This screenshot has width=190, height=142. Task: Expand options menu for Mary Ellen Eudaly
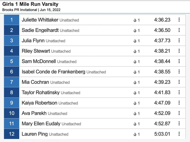(x=179, y=124)
